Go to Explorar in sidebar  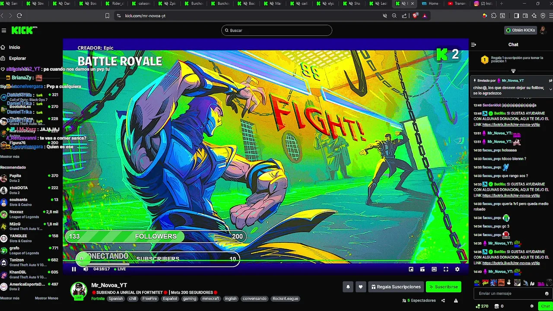tap(17, 58)
